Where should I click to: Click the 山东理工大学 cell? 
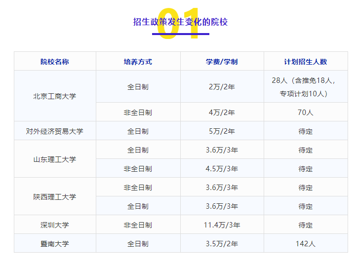55,159
